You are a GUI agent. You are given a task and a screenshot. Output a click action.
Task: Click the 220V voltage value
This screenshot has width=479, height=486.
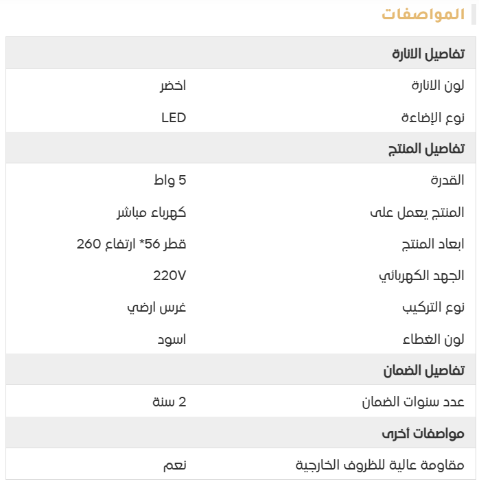point(170,275)
